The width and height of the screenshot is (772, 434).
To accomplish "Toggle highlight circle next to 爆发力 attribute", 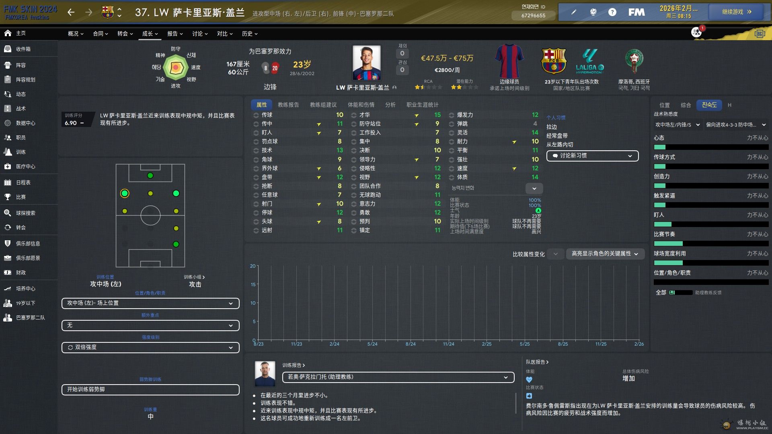I will click(x=452, y=115).
